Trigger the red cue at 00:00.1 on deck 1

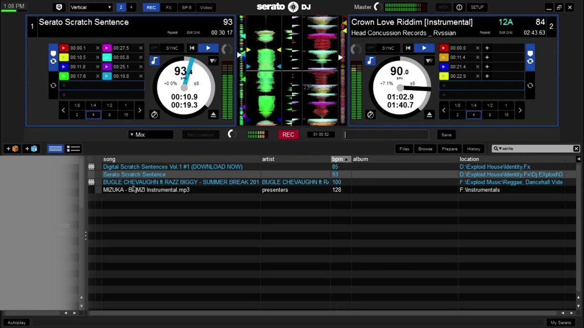click(64, 48)
